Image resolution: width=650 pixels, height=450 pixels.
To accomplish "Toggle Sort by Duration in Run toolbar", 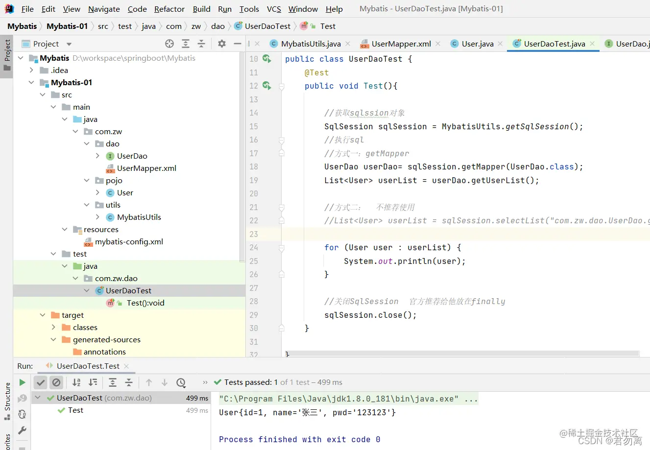I will [93, 382].
